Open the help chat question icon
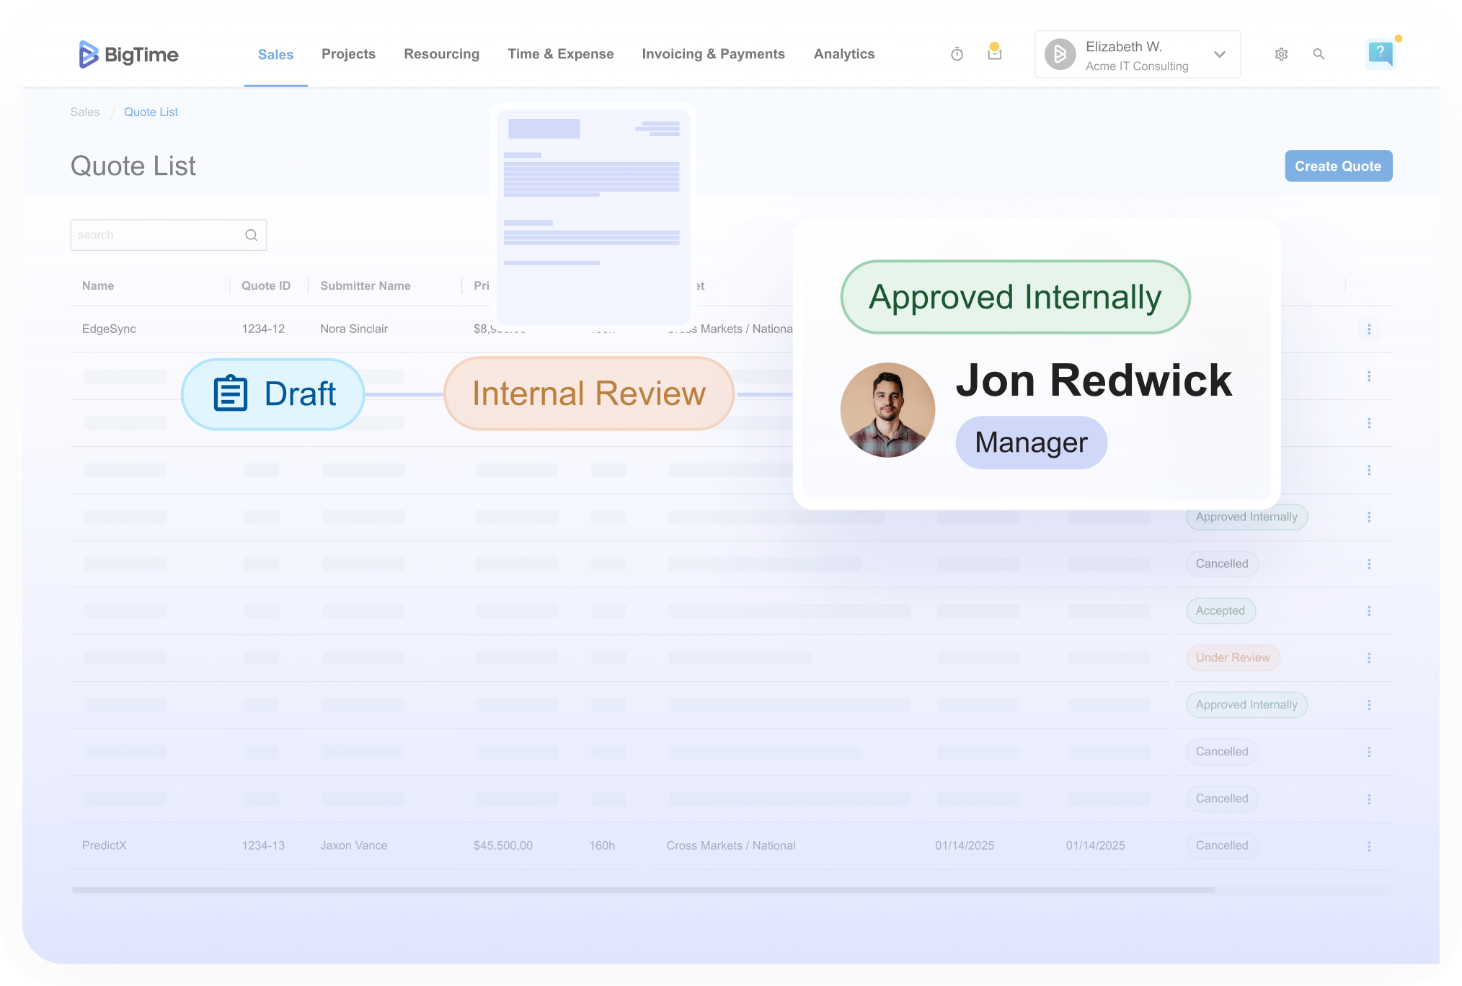 [1380, 53]
